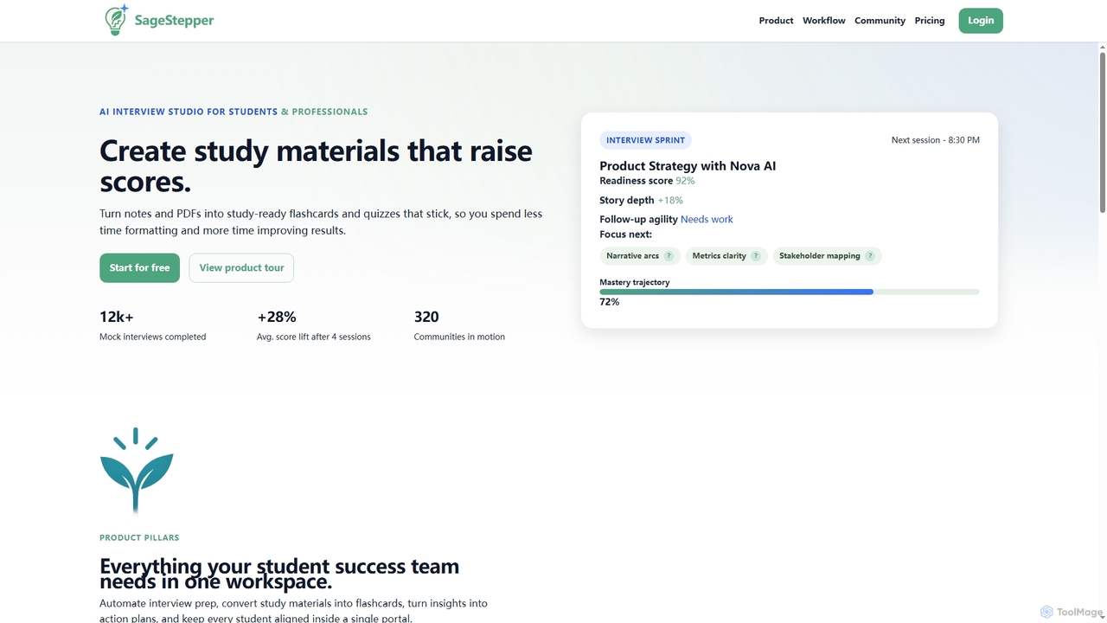Click the SageStepper lightbulb logo icon
The image size is (1107, 623).
[x=116, y=20]
